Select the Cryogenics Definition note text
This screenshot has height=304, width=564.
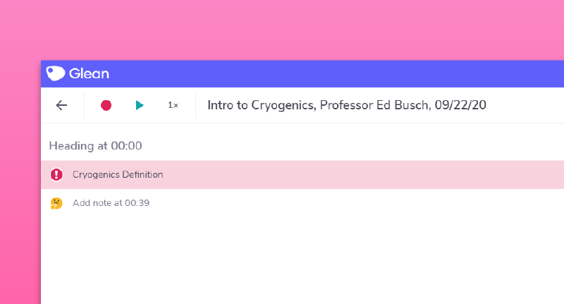click(x=118, y=174)
